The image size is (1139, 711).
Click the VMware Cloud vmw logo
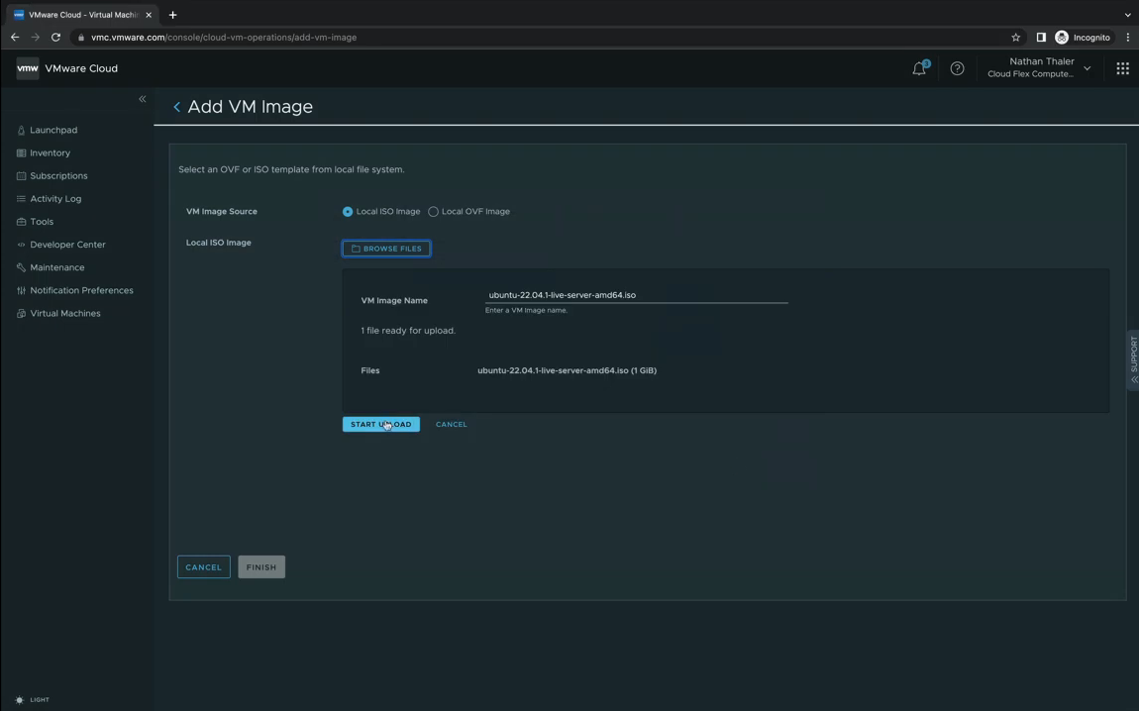point(28,68)
